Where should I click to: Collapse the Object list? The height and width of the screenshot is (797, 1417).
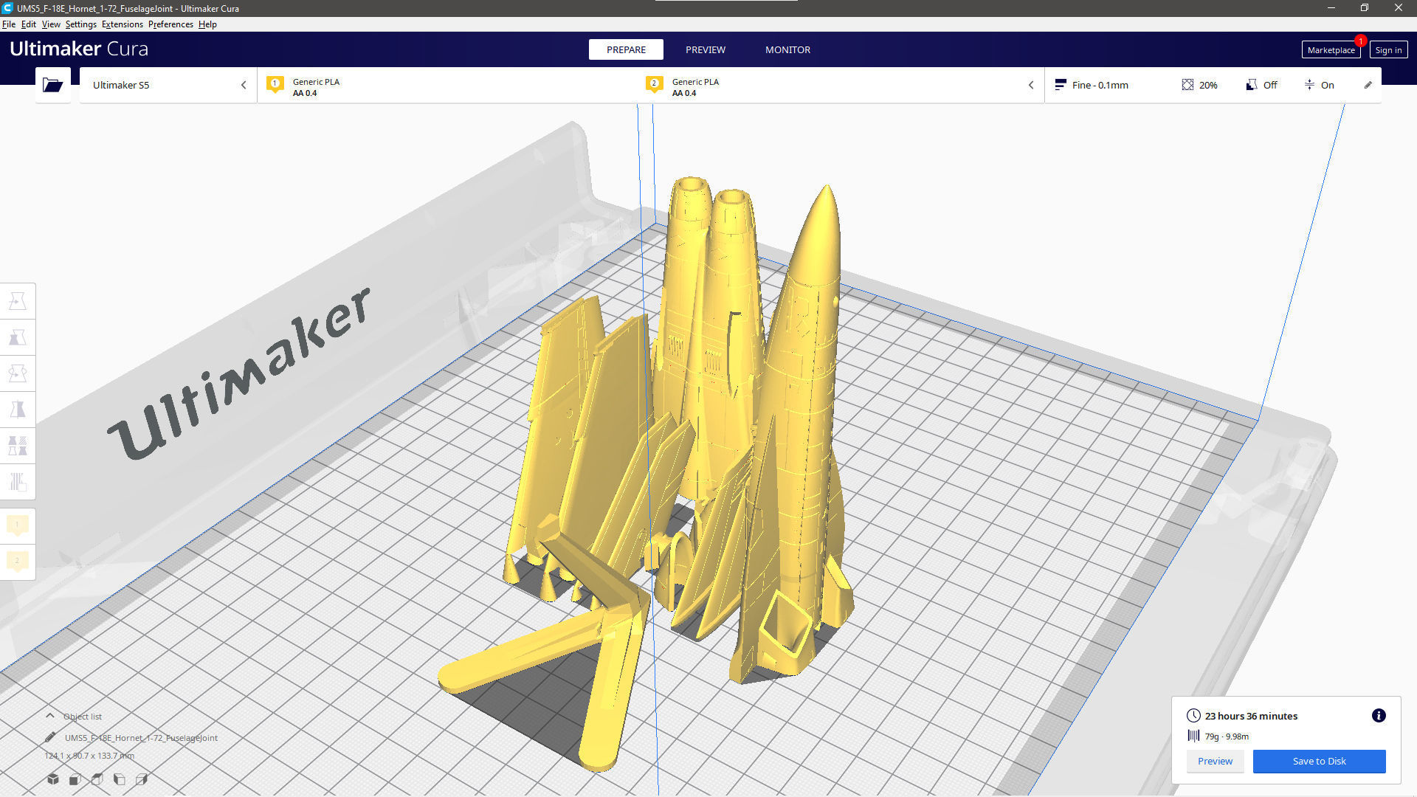[49, 716]
